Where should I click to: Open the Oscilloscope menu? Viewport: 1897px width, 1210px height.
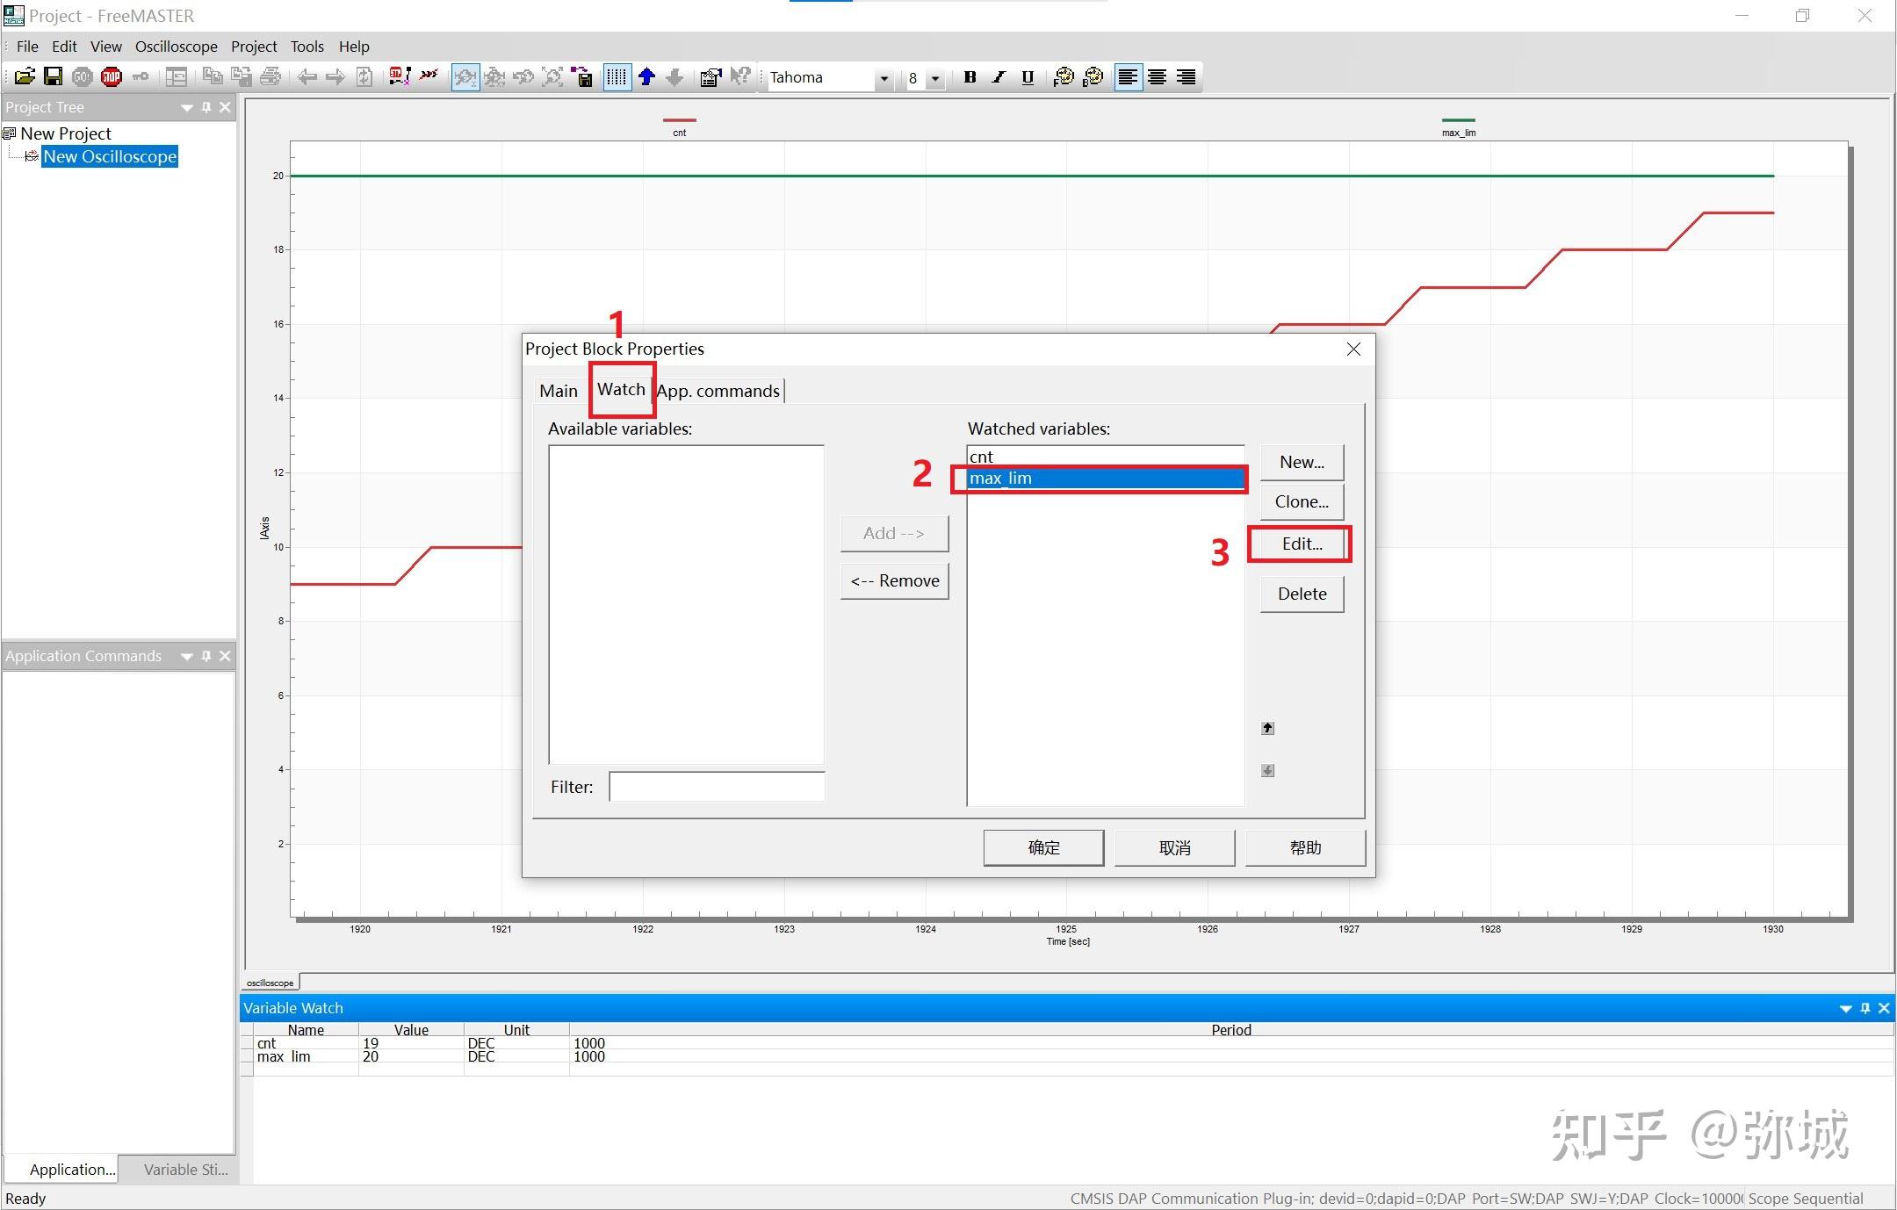coord(176,47)
